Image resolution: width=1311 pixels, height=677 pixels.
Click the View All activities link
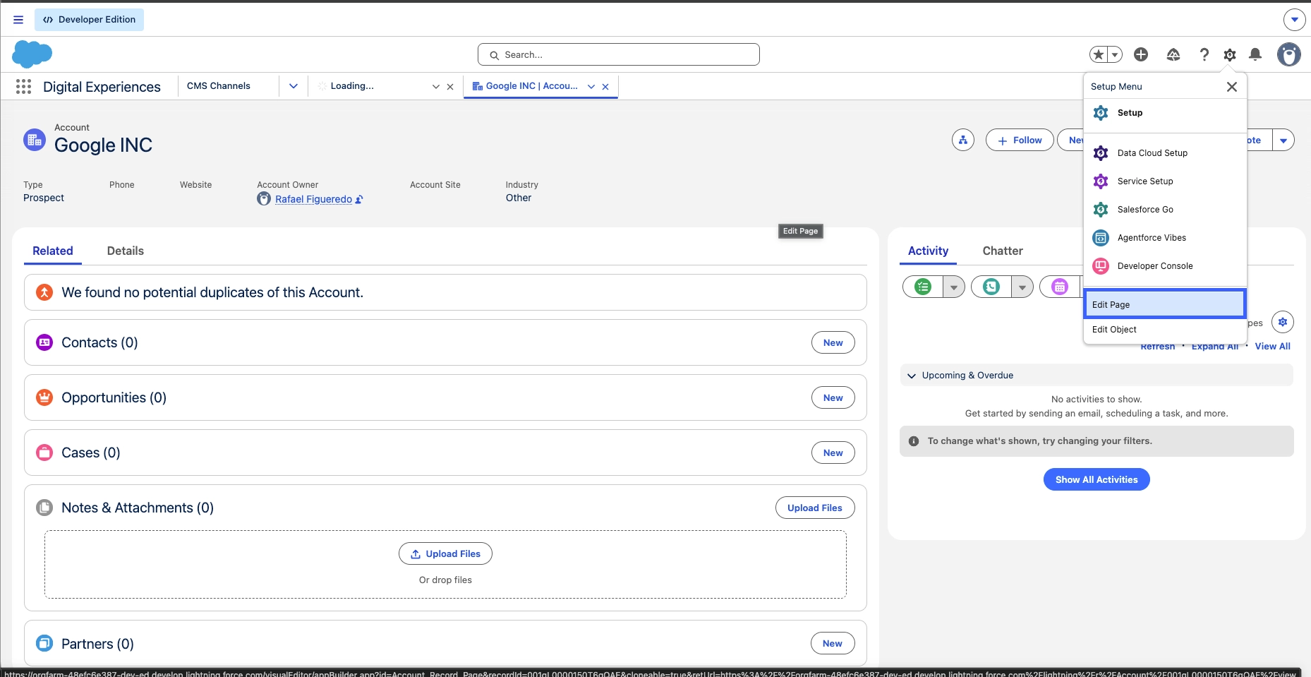pos(1272,346)
